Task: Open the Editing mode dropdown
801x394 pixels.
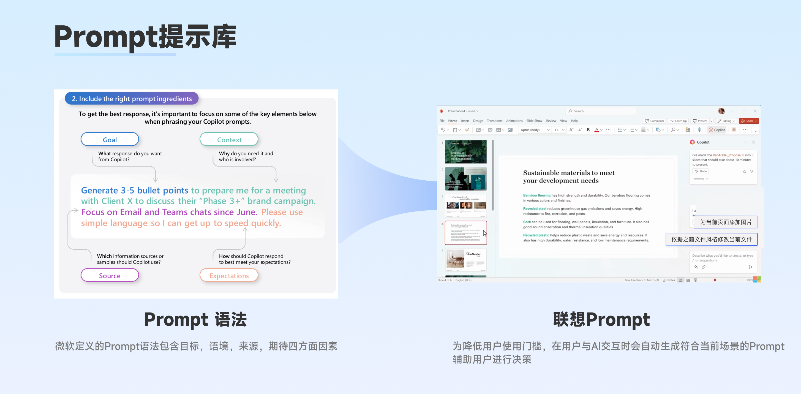Action: [726, 121]
